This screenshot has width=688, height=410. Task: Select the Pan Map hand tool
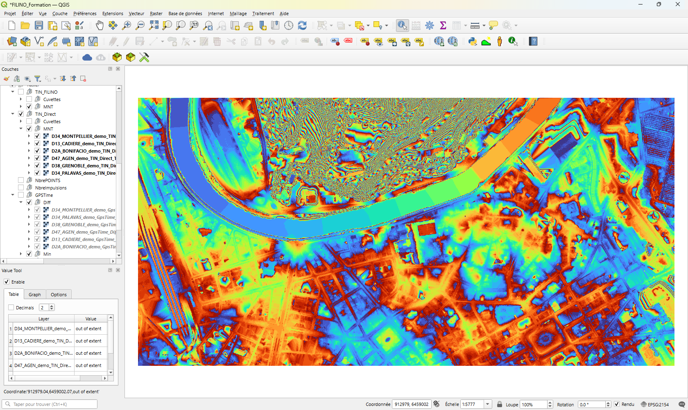[100, 25]
